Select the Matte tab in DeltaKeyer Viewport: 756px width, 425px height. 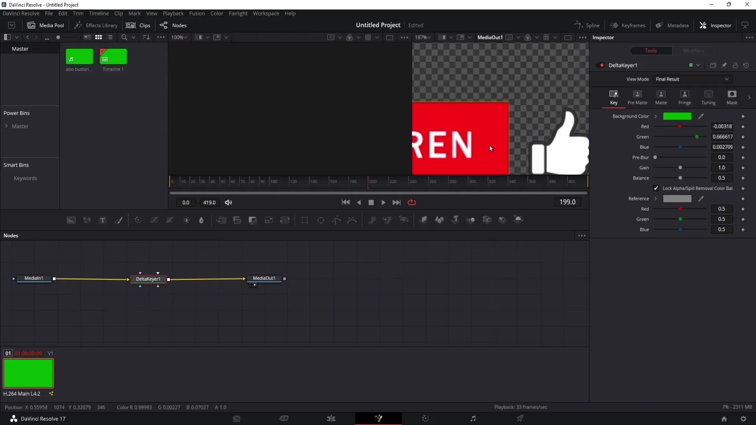(x=662, y=97)
